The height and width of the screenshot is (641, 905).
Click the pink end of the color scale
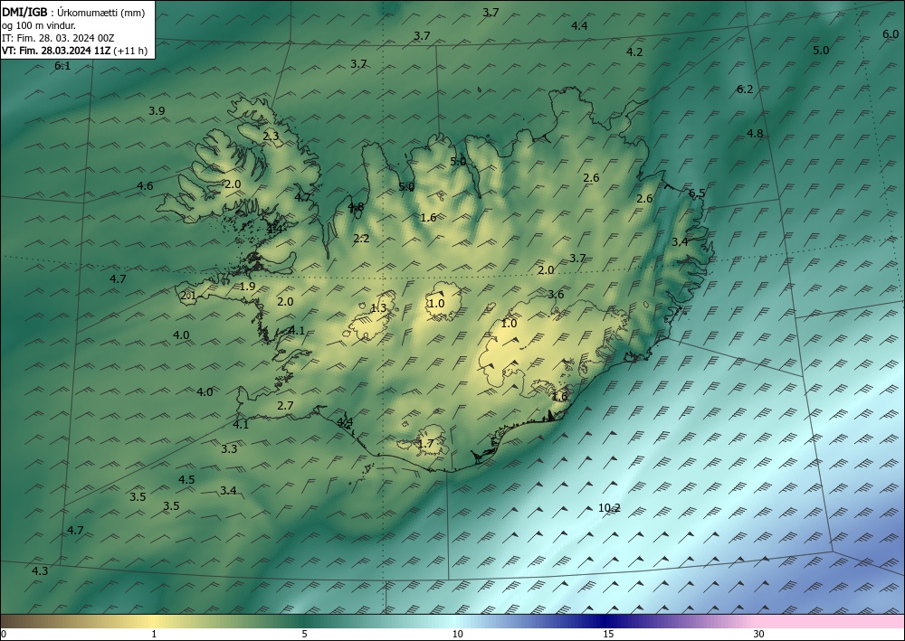point(831,621)
